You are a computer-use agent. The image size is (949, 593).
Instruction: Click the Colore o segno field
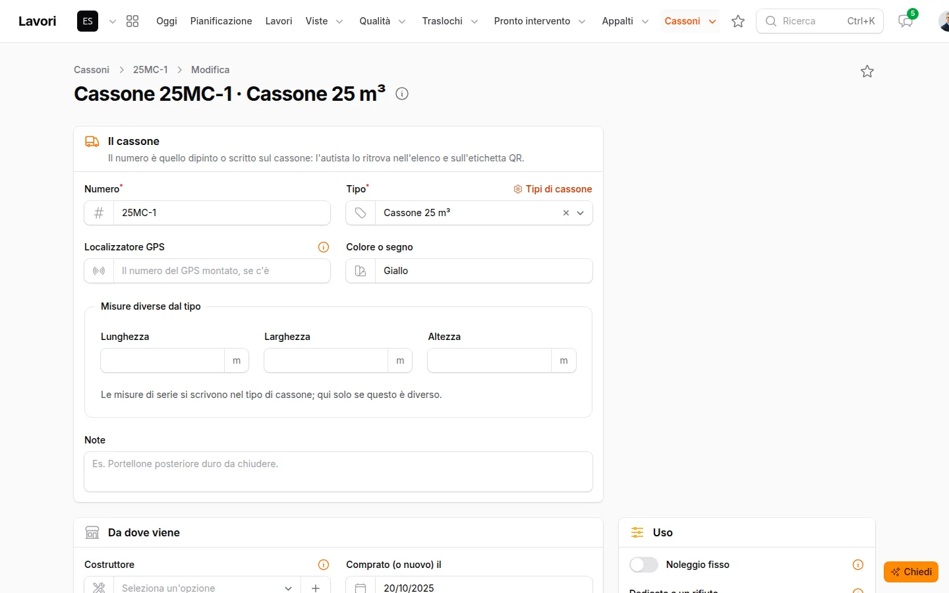[483, 271]
